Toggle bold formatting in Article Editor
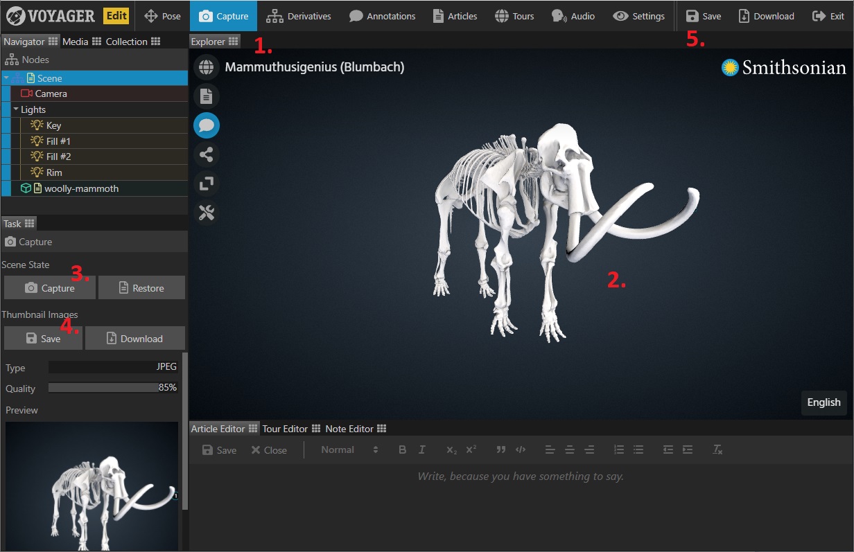This screenshot has width=854, height=552. coord(402,450)
